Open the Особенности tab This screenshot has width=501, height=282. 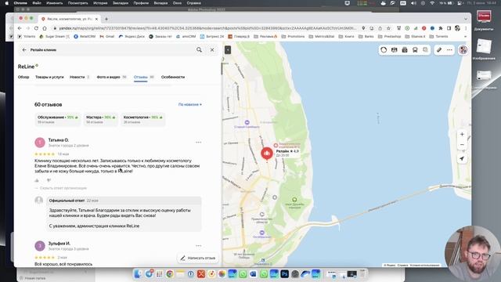tap(173, 77)
